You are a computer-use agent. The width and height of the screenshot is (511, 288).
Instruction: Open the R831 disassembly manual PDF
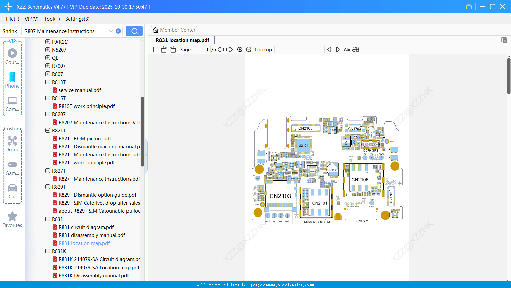pyautogui.click(x=92, y=235)
